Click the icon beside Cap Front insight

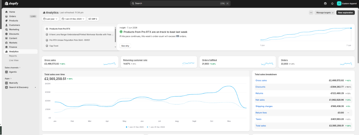(x=47, y=46)
